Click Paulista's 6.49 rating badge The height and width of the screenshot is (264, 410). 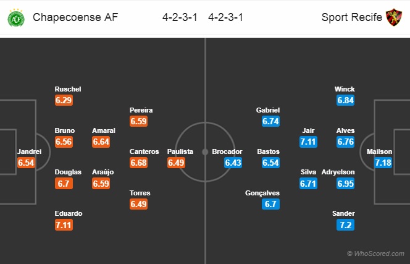176,163
